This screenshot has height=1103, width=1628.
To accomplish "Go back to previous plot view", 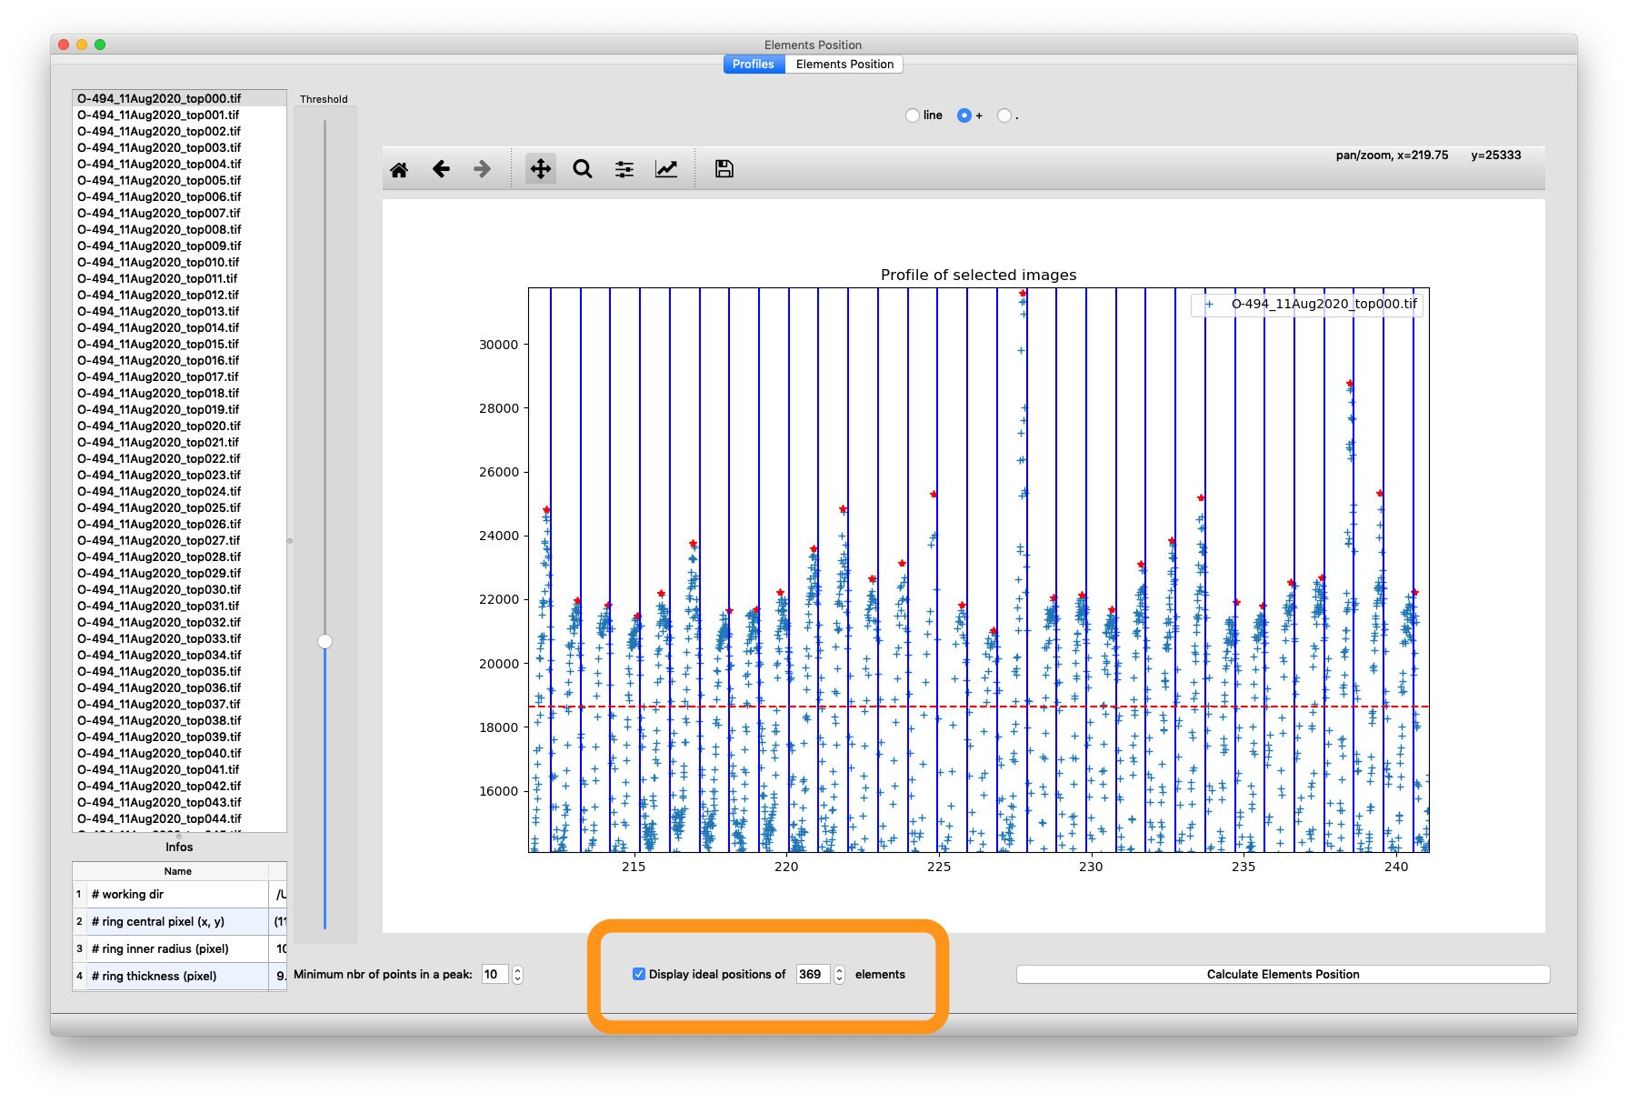I will pyautogui.click(x=441, y=169).
